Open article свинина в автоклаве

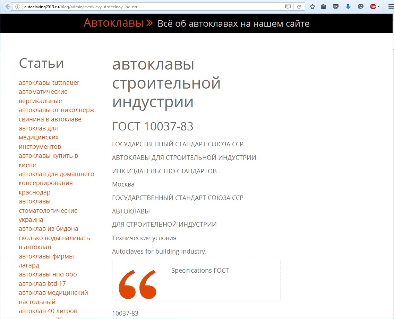50,119
